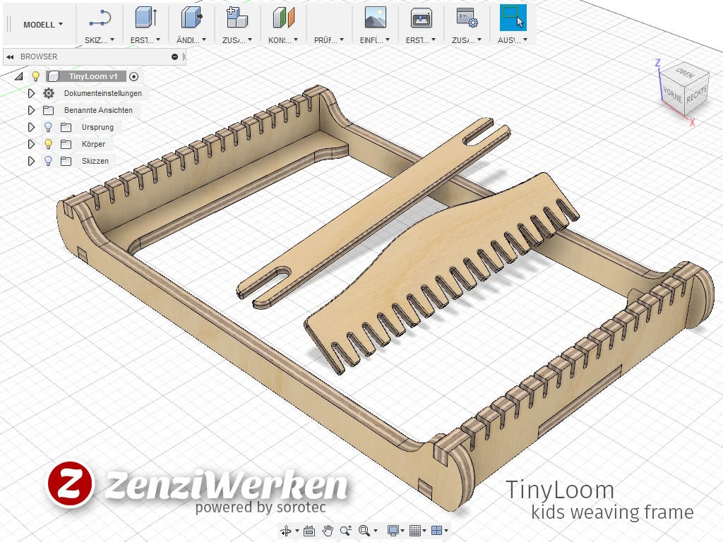The height and width of the screenshot is (542, 723).
Task: Open the MODELL workspace dropdown
Action: pos(43,25)
